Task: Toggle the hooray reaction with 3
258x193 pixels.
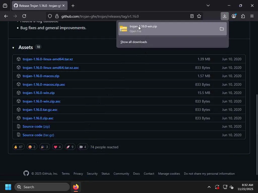Action: [44, 147]
